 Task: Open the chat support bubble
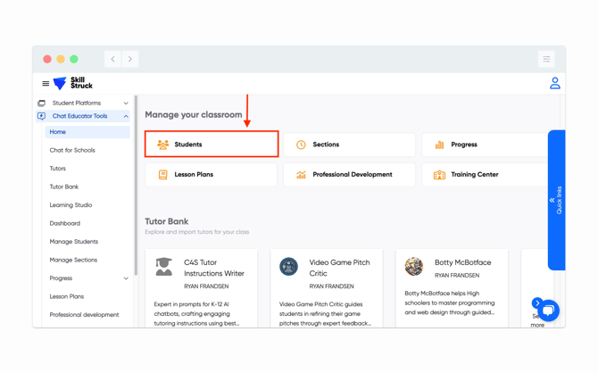(x=549, y=310)
